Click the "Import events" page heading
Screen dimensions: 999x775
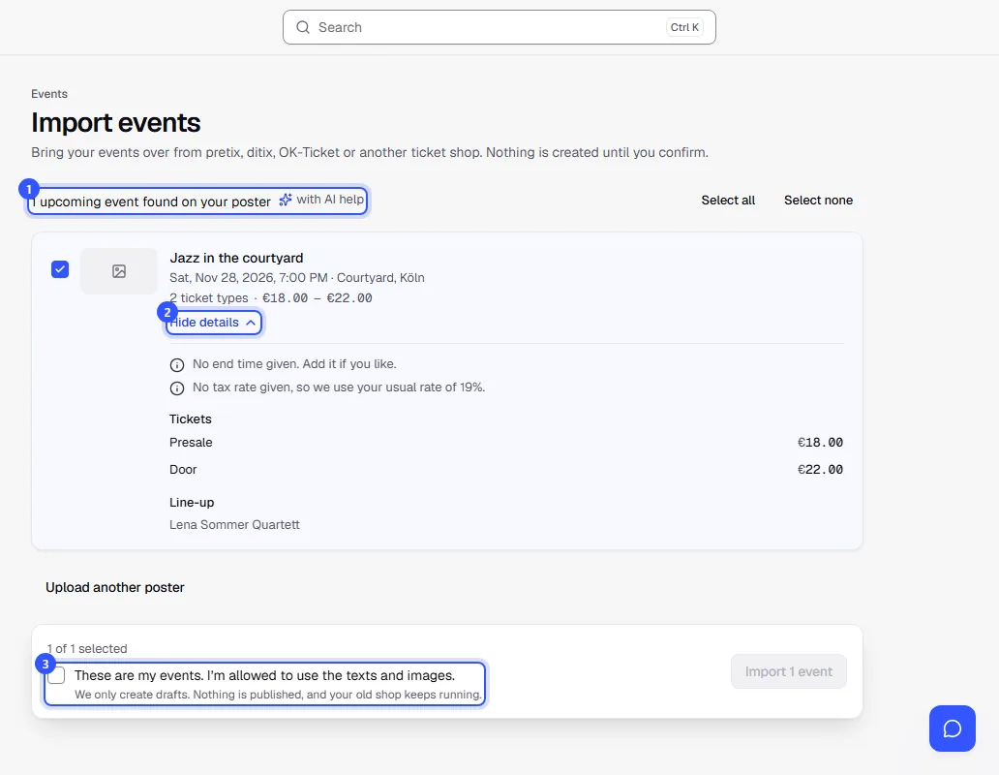click(116, 122)
